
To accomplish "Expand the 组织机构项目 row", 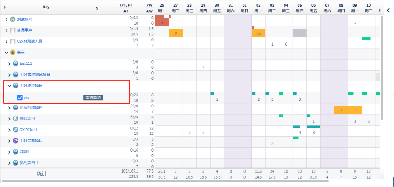I will (x=10, y=108).
